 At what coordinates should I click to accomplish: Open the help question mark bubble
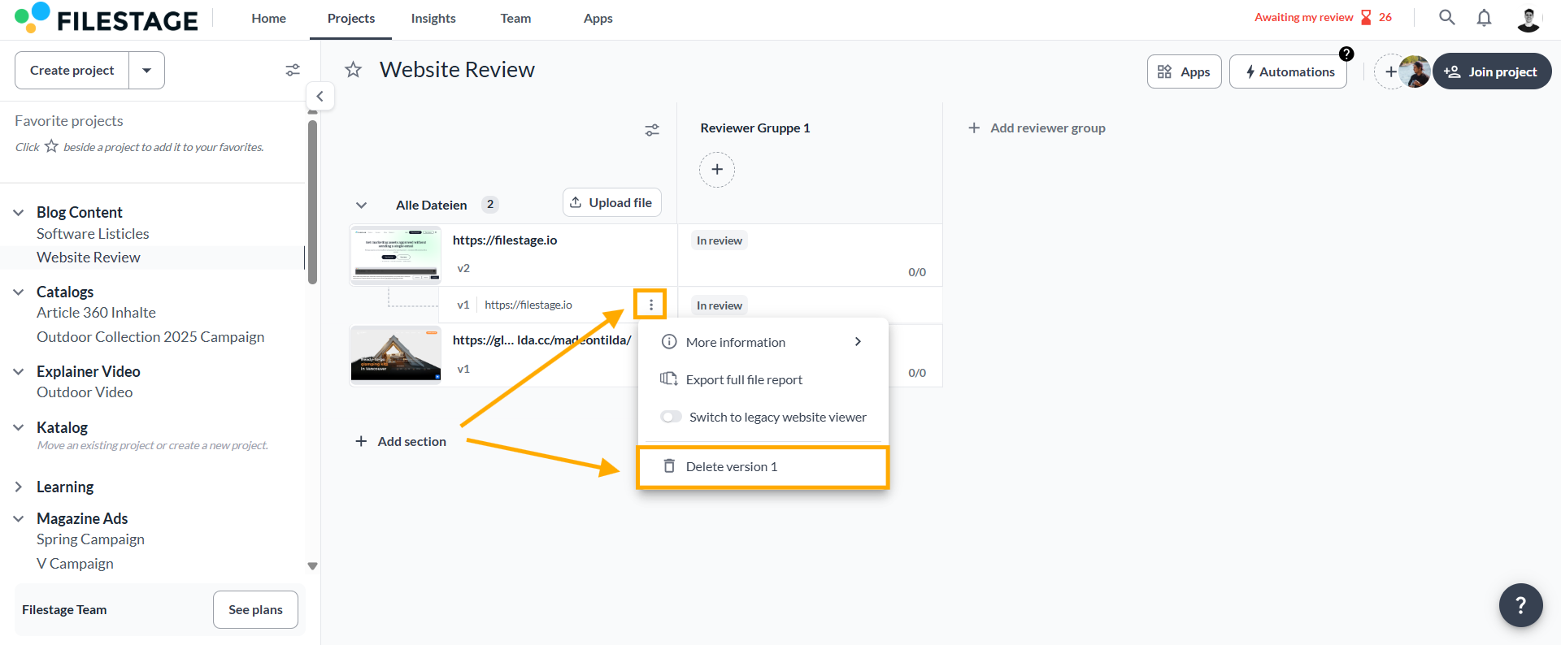(1520, 605)
